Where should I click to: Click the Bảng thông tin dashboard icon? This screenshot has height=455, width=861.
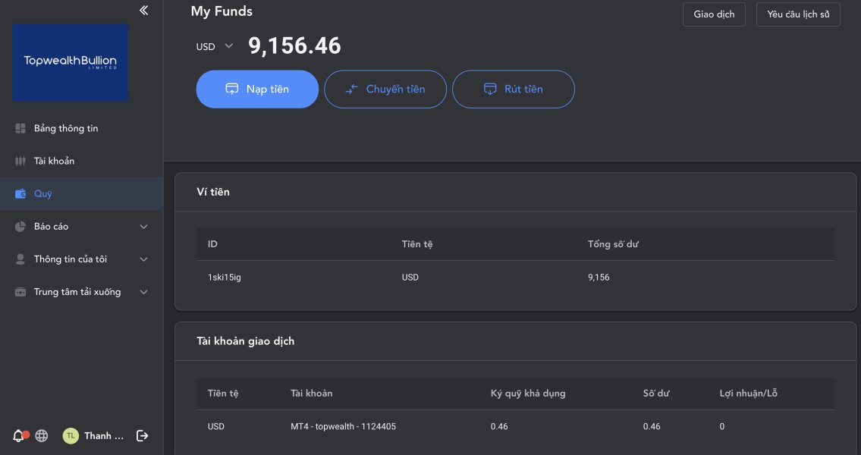pos(20,129)
